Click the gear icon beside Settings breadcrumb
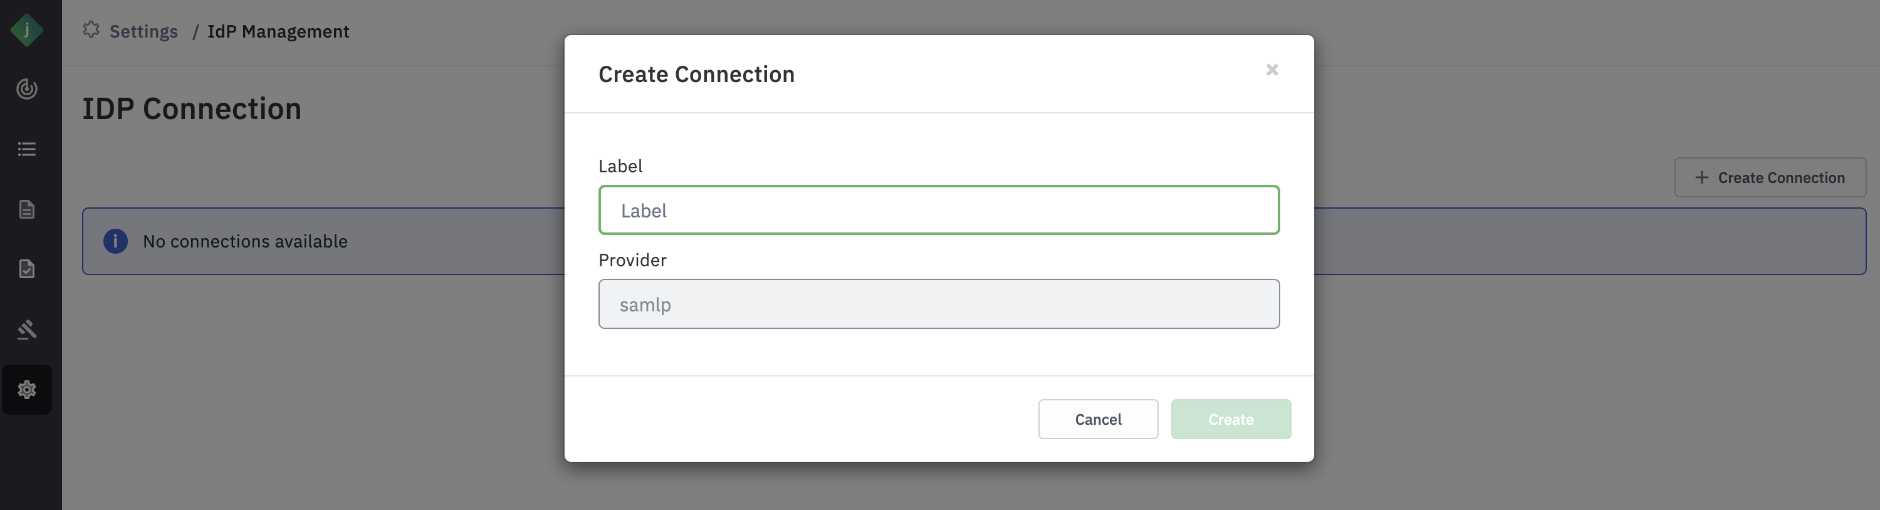Viewport: 1880px width, 510px height. [91, 30]
